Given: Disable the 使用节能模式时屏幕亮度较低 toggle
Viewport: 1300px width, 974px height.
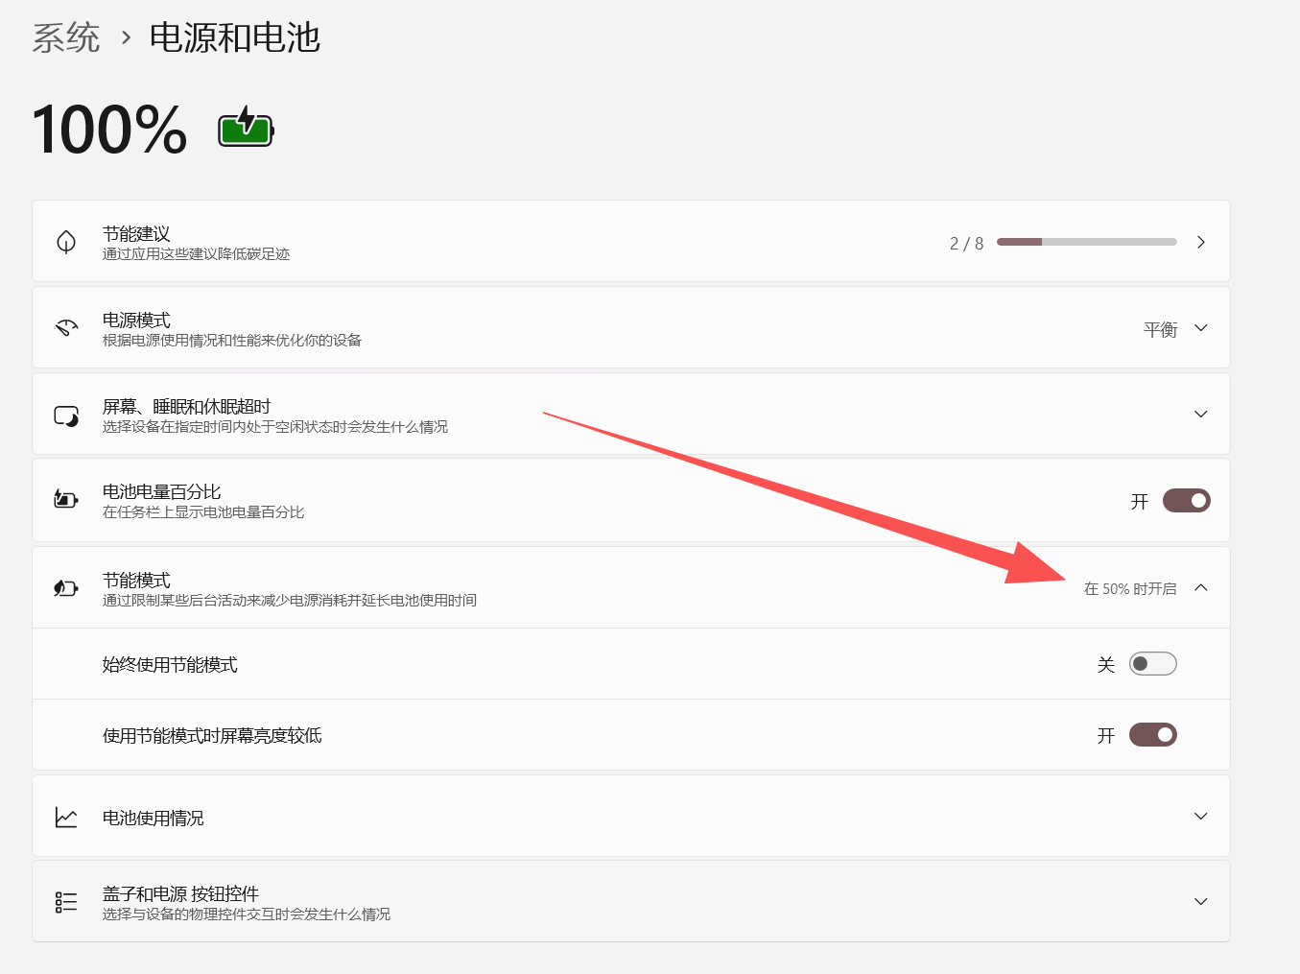Looking at the screenshot, I should coord(1153,735).
